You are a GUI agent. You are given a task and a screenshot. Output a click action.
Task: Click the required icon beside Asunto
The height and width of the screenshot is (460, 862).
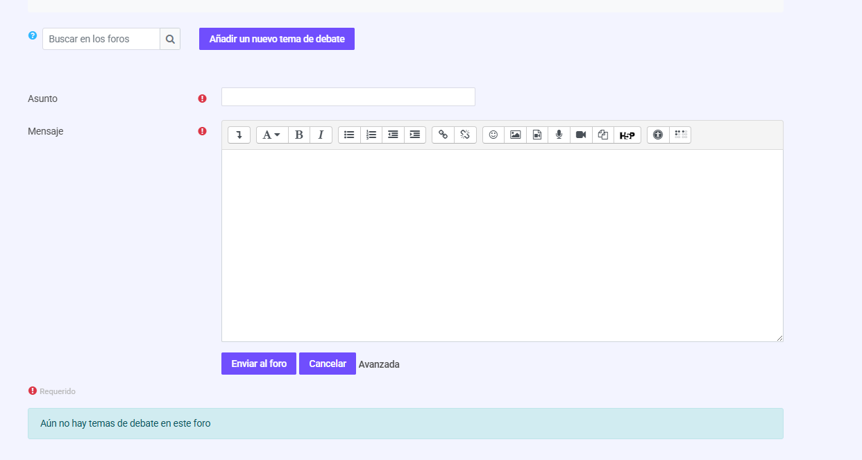[x=203, y=99]
